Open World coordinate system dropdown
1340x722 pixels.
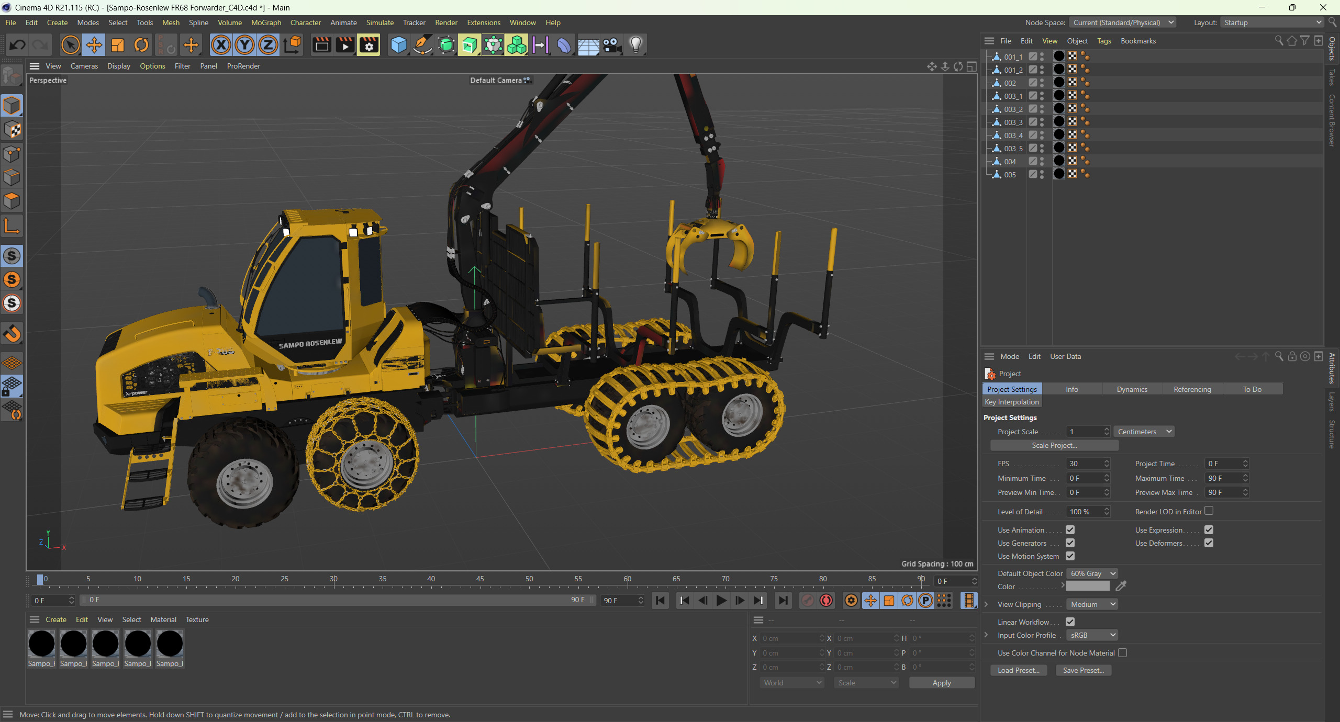point(792,683)
